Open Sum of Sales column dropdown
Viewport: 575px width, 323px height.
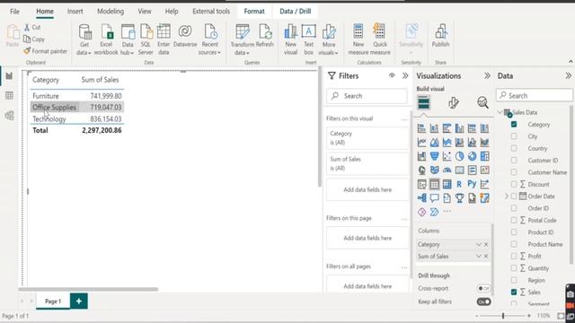pos(479,257)
